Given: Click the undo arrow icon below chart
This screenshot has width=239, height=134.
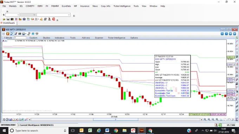Looking at the screenshot, I should pos(229,120).
